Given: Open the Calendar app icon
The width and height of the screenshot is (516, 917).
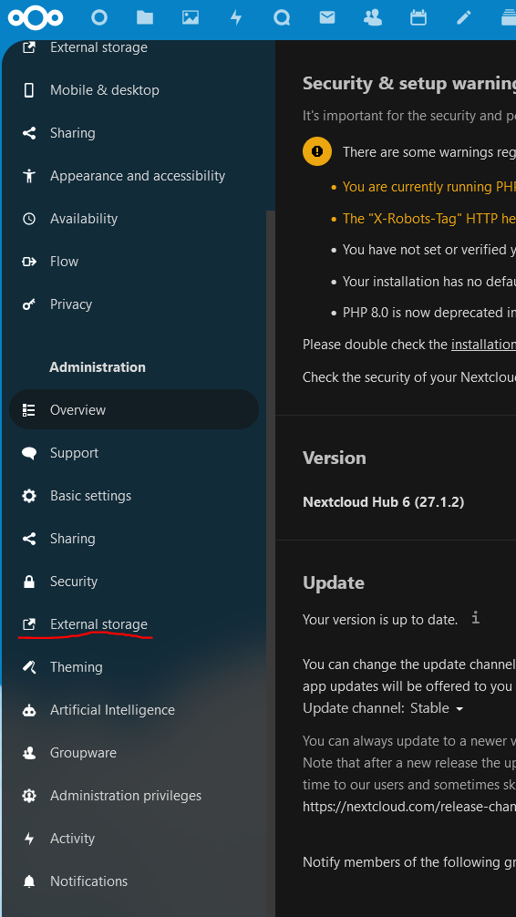Looking at the screenshot, I should 418,17.
